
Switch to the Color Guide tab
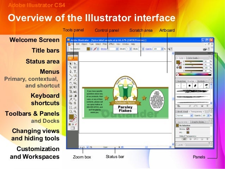point(193,58)
